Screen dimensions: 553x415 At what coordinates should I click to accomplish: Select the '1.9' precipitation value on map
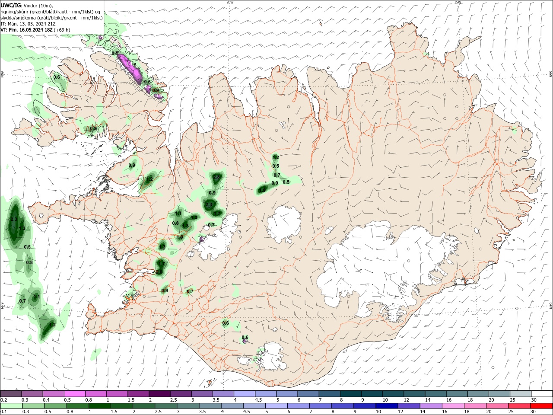[262, 190]
